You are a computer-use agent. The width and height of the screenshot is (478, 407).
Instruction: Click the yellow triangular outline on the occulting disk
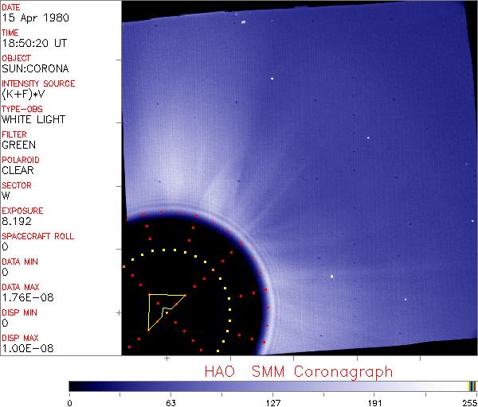point(167,312)
